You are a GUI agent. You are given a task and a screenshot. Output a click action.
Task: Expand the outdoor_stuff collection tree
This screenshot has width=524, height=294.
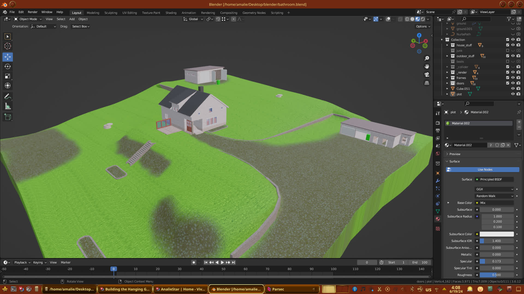point(447,56)
